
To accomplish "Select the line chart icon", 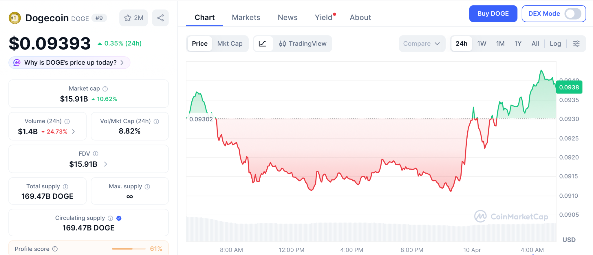I will click(x=263, y=44).
